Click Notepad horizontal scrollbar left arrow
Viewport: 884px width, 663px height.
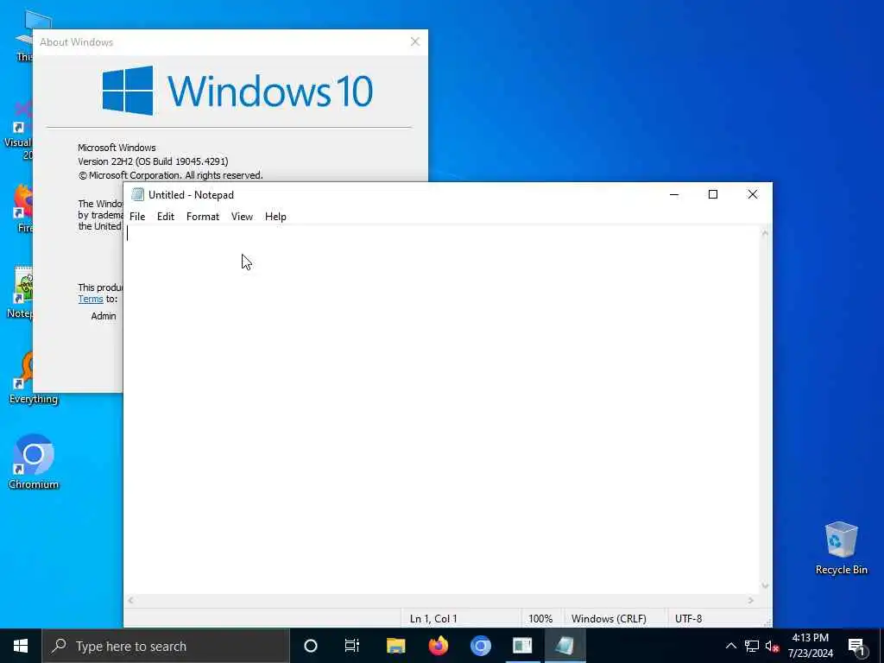(131, 601)
